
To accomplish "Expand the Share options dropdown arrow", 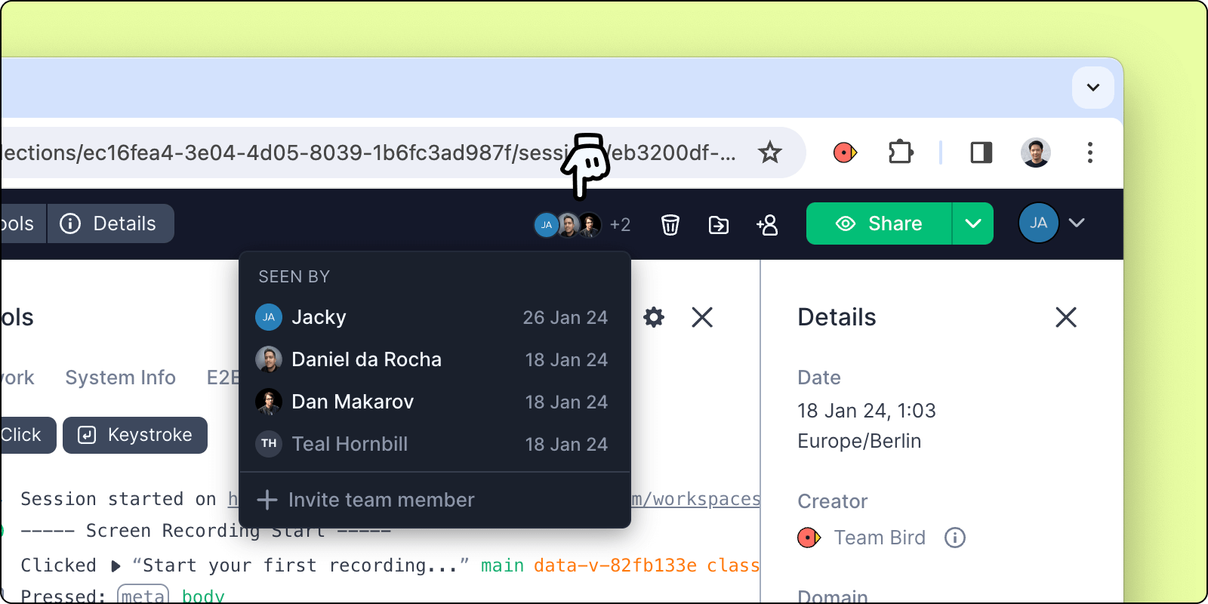I will 972,223.
